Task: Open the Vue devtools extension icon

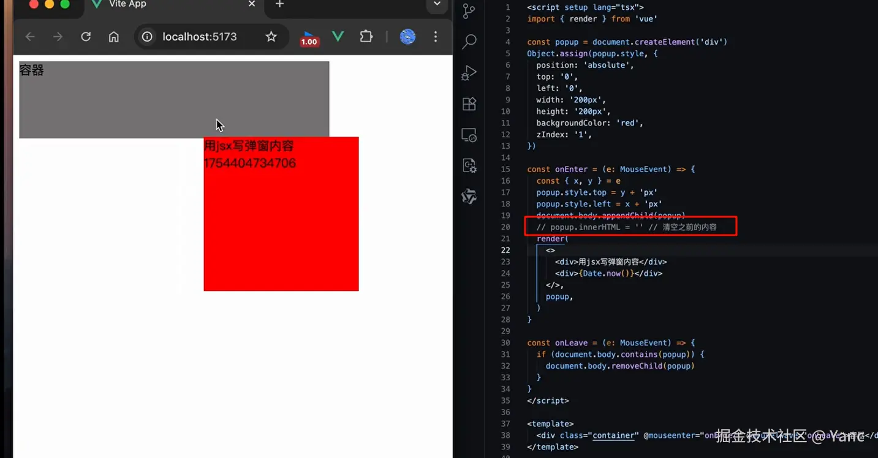Action: (338, 37)
